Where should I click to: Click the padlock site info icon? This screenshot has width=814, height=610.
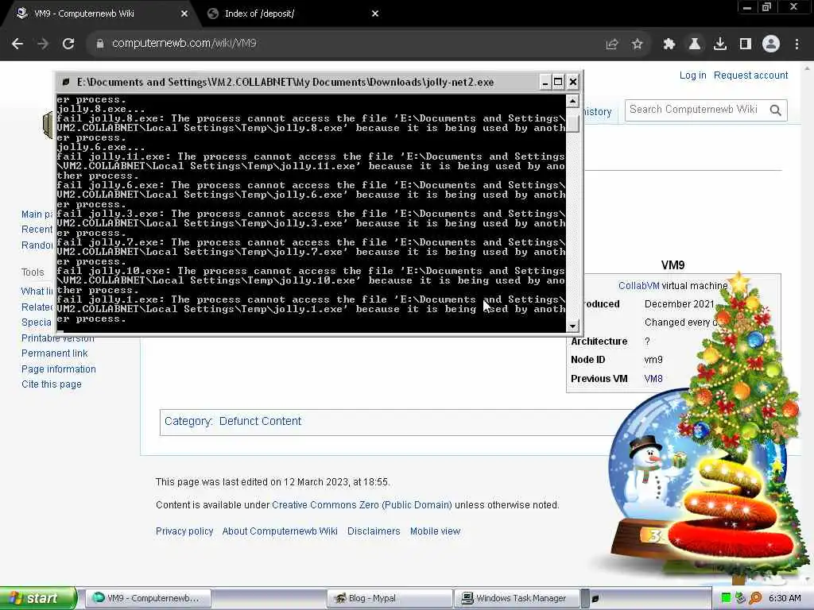(x=100, y=44)
